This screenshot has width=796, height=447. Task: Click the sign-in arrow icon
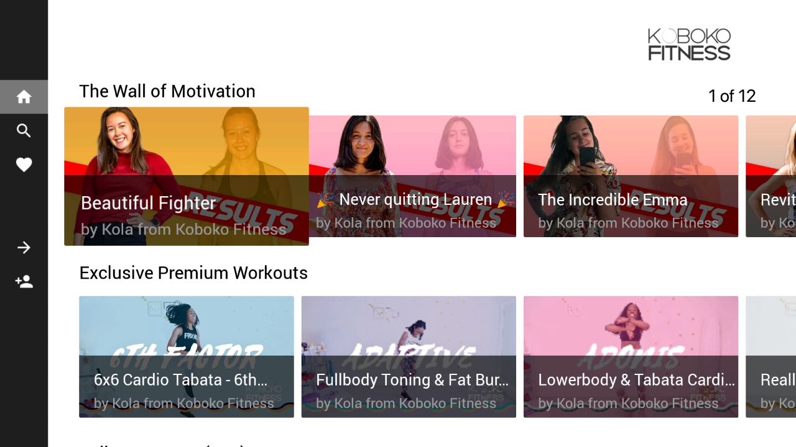click(24, 248)
